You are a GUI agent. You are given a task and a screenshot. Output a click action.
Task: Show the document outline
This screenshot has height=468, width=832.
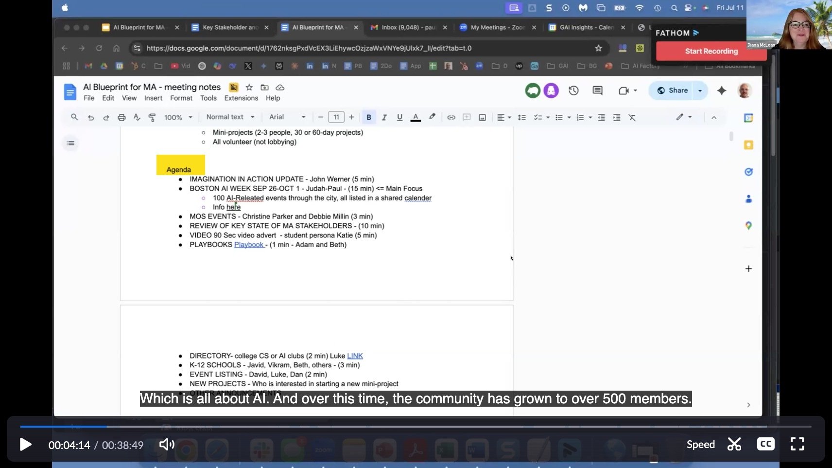click(70, 143)
